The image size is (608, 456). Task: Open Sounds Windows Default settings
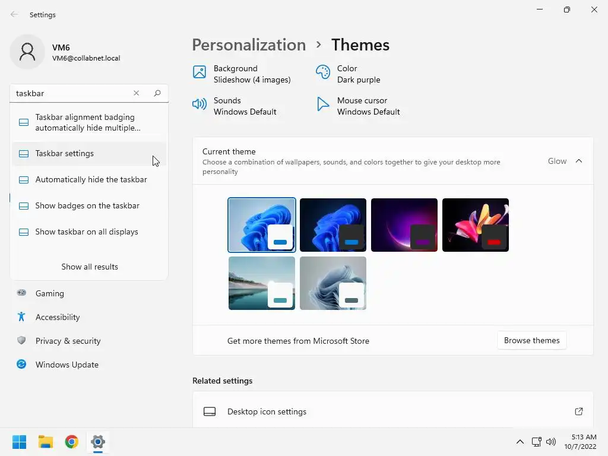[x=235, y=106]
